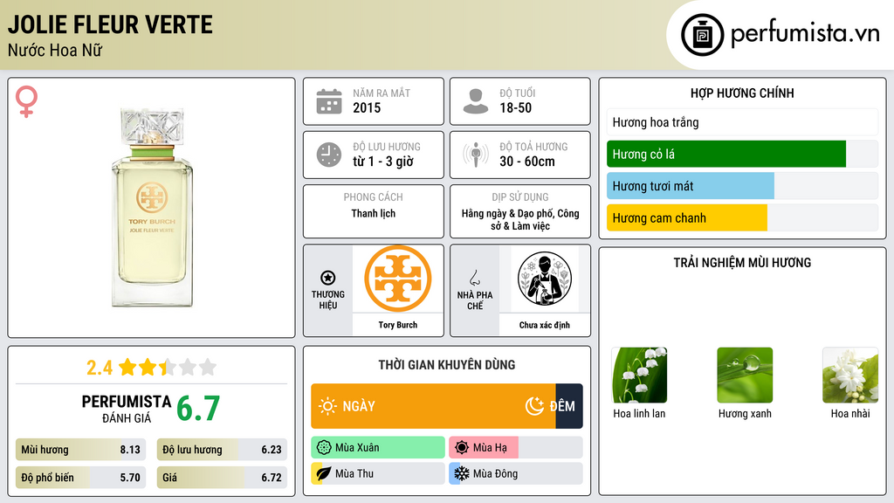This screenshot has width=894, height=503.
Task: Click the Mùi hương 8.13 score bar
Action: 80,450
